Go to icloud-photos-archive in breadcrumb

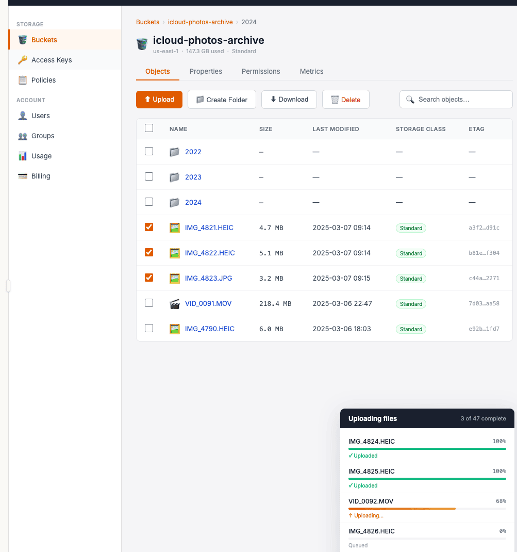(x=200, y=22)
